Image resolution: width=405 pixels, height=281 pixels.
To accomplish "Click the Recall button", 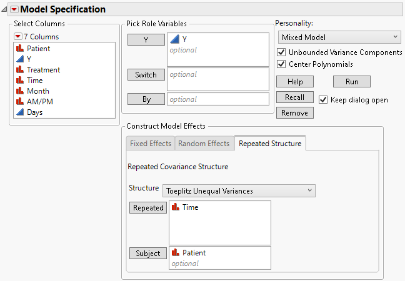I will tap(294, 97).
